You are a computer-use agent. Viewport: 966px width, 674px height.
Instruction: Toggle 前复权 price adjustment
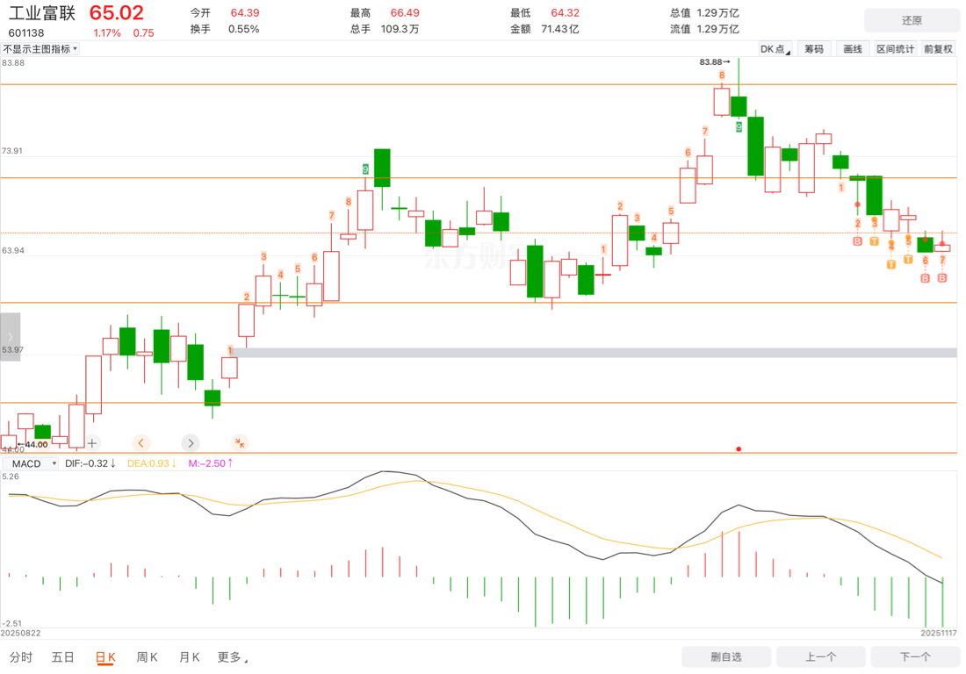pyautogui.click(x=938, y=49)
